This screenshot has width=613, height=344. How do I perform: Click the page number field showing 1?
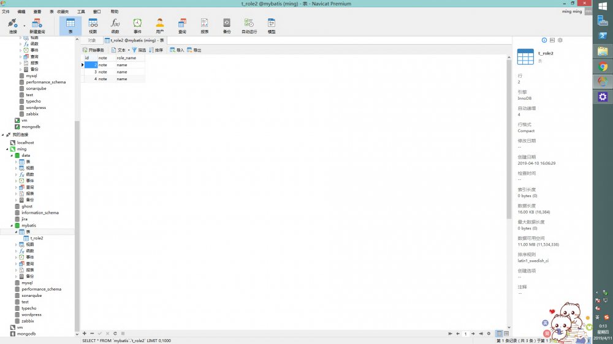pos(466,334)
